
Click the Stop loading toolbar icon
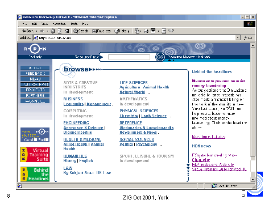(x=53, y=31)
